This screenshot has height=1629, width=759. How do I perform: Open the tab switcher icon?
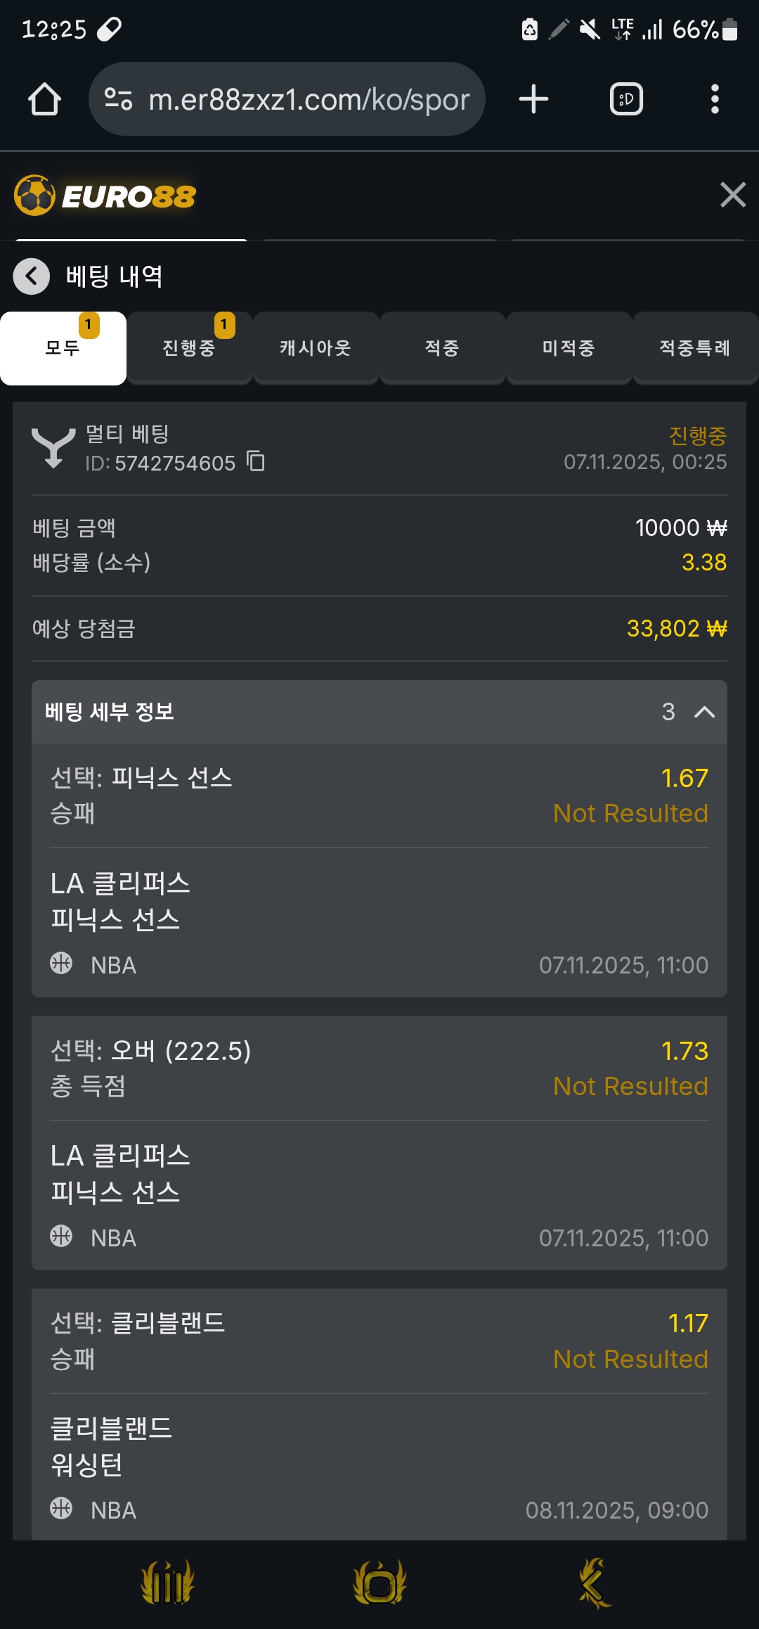[x=626, y=99]
